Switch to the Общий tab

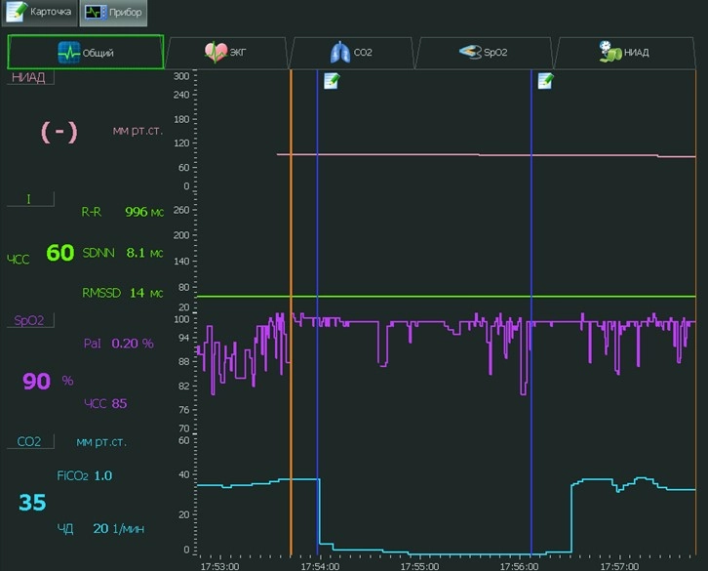(86, 53)
